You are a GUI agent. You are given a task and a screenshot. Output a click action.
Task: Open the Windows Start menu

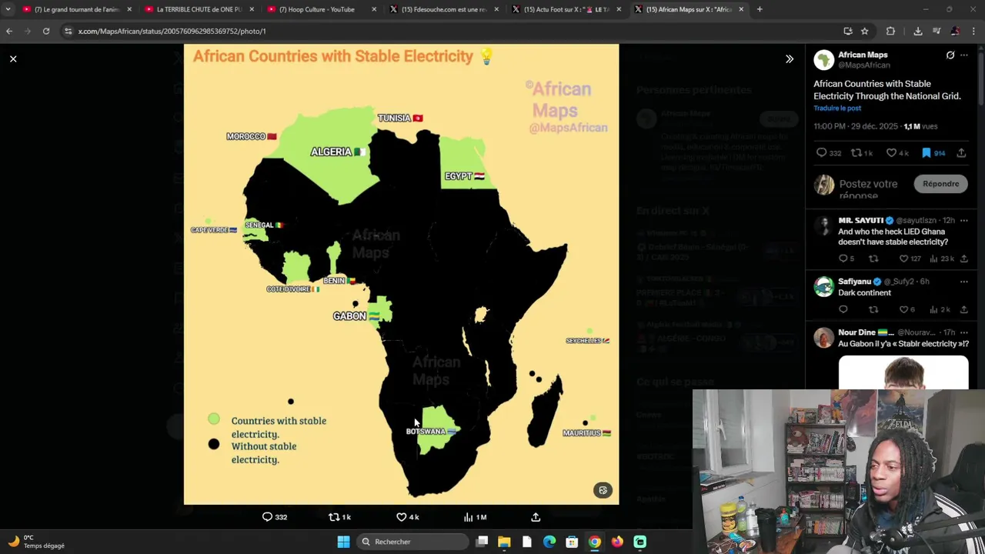tap(343, 542)
